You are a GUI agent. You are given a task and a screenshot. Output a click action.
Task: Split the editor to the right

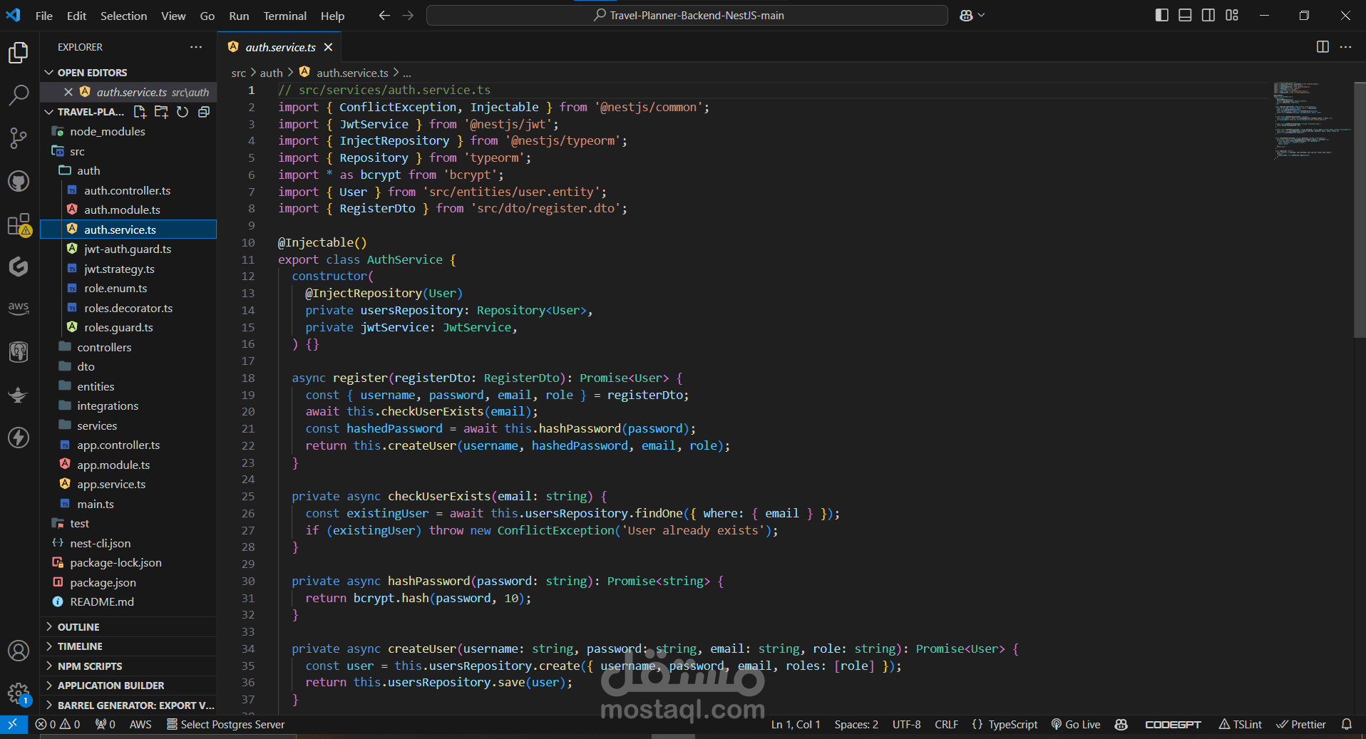[x=1323, y=47]
